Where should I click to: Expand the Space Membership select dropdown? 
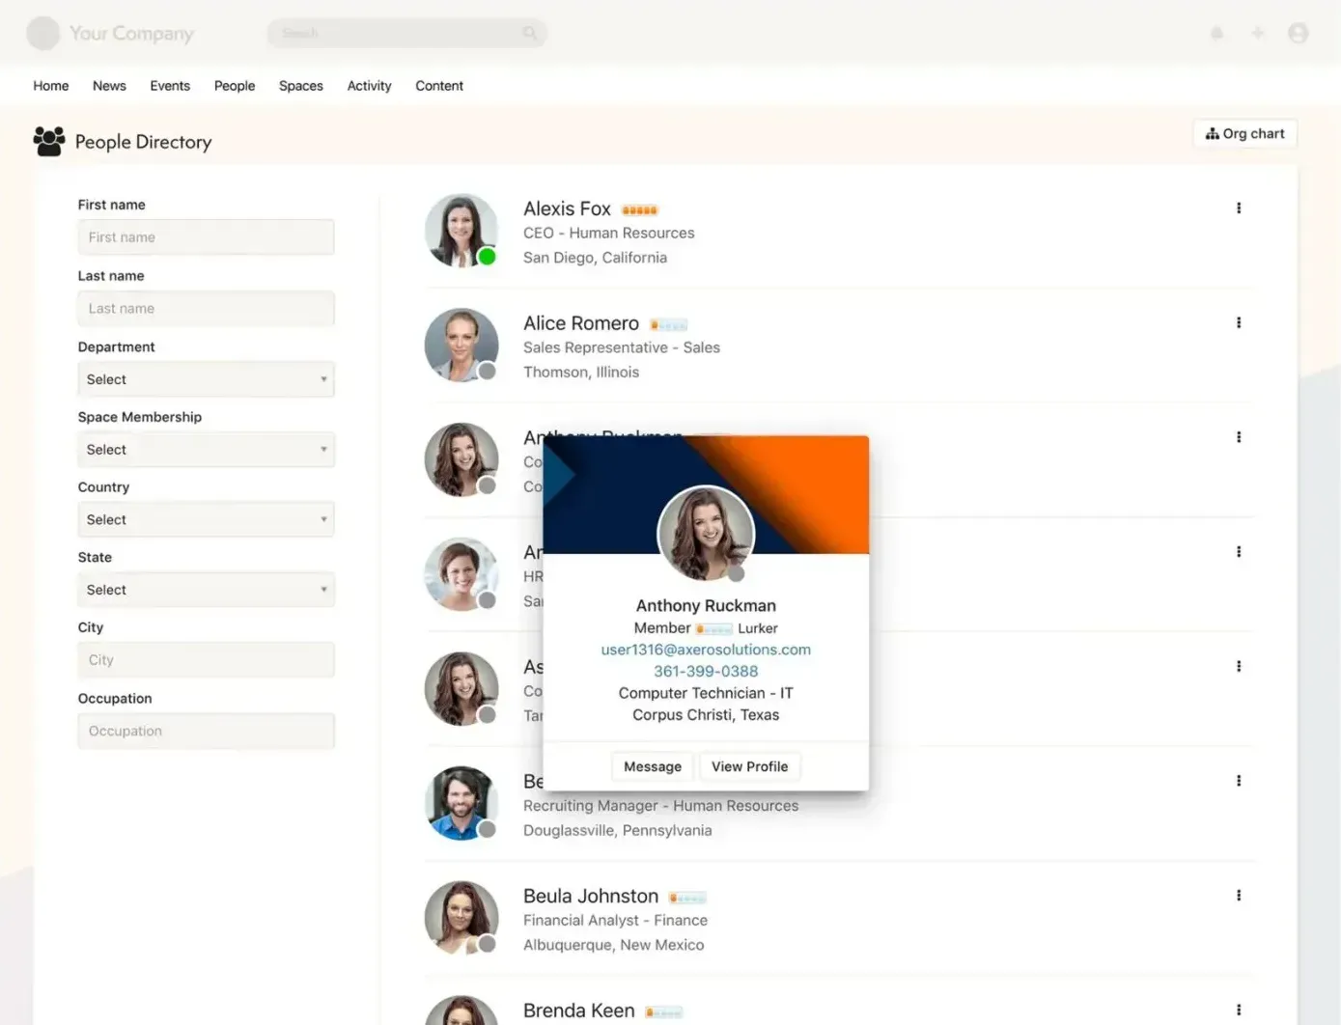pyautogui.click(x=207, y=450)
